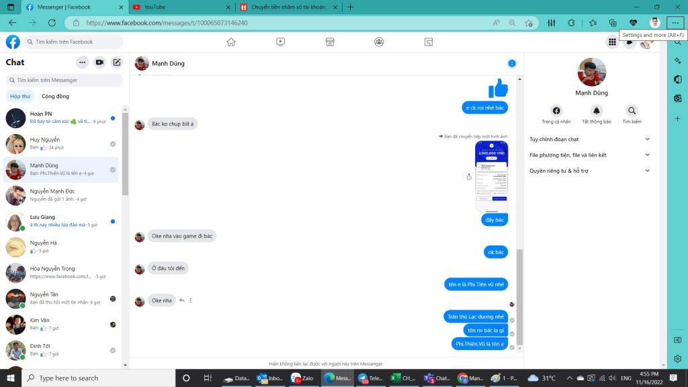Open browser Settings and more menu
Screen dimensions: 688x387
point(675,23)
